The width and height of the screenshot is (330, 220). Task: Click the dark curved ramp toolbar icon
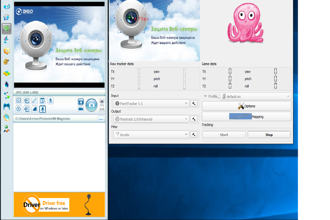pyautogui.click(x=35, y=109)
